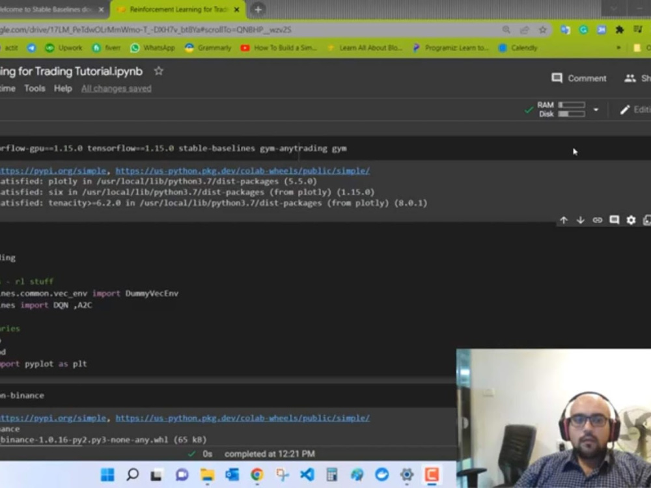Click the RAM usage bar
This screenshot has width=651, height=488.
tap(572, 105)
